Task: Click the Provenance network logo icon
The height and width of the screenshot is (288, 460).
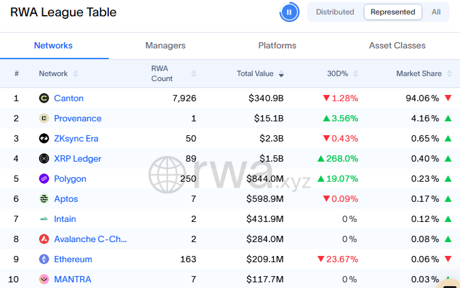Action: tap(44, 118)
